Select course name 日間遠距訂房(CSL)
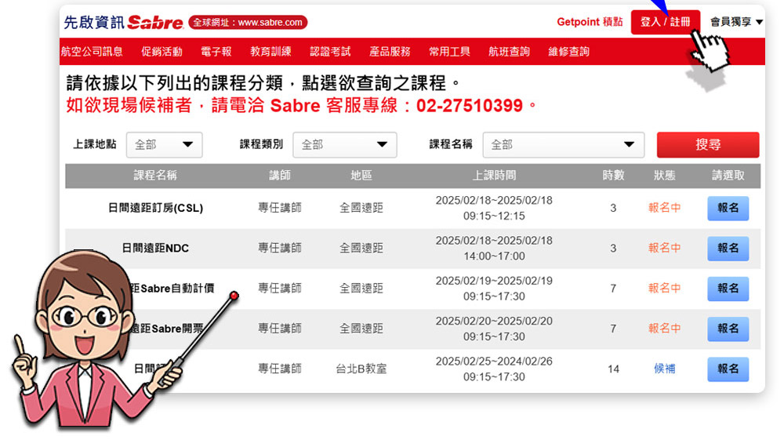The width and height of the screenshot is (784, 447). (x=155, y=208)
